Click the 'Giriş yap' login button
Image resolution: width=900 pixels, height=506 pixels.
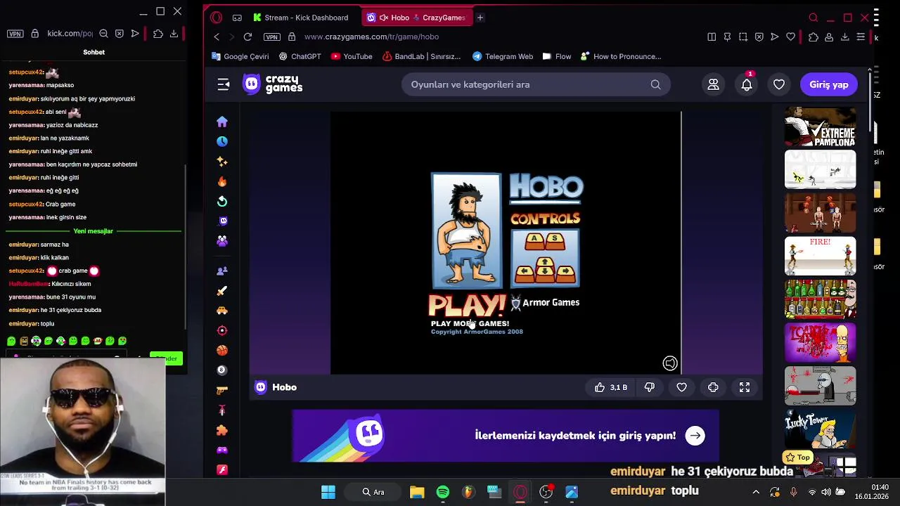click(829, 84)
